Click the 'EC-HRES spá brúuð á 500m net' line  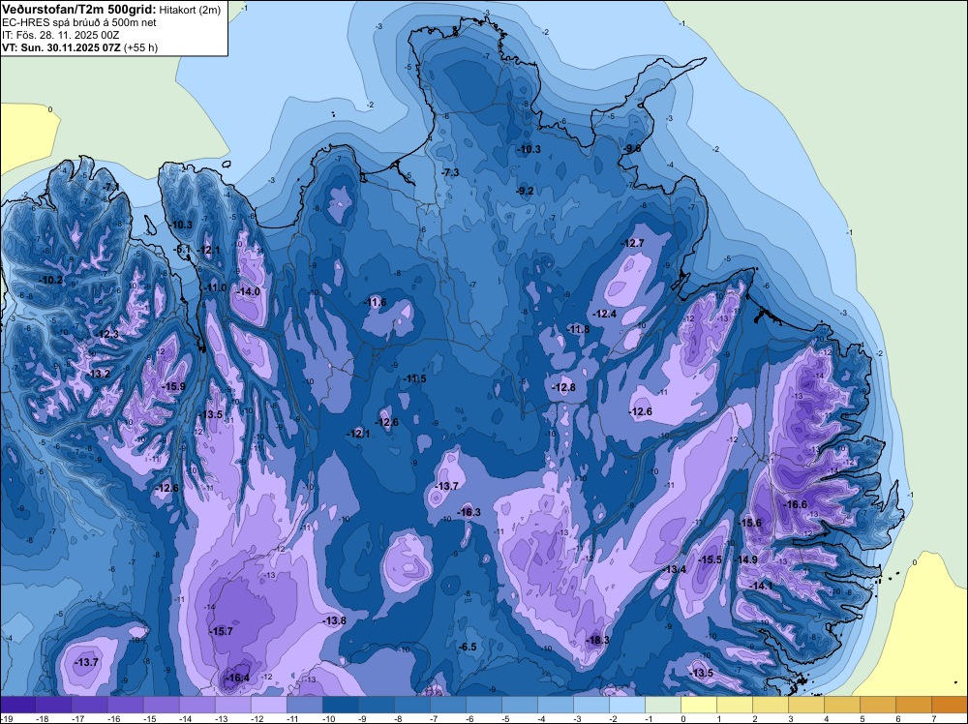coord(79,22)
